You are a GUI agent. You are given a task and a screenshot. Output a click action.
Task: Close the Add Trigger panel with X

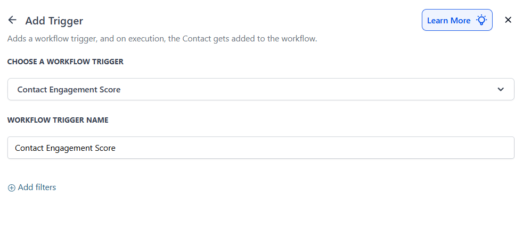coord(508,20)
